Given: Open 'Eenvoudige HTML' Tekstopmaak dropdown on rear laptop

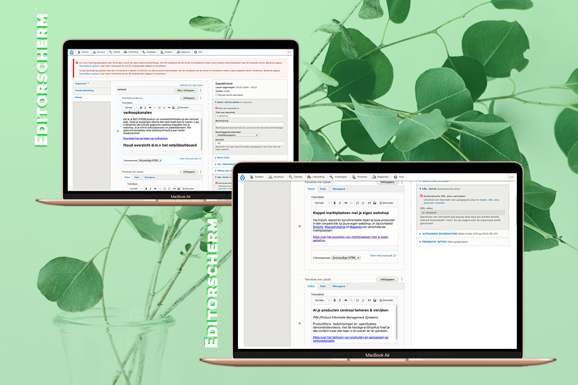Looking at the screenshot, I should tap(151, 160).
